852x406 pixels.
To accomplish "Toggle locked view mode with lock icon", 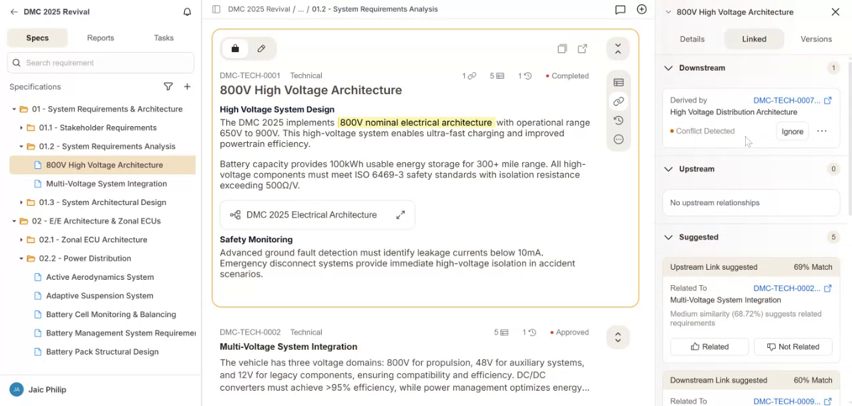I will pyautogui.click(x=235, y=49).
